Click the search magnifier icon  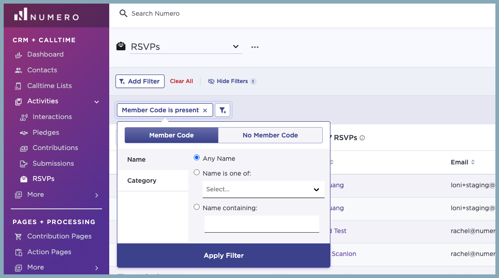tap(123, 13)
